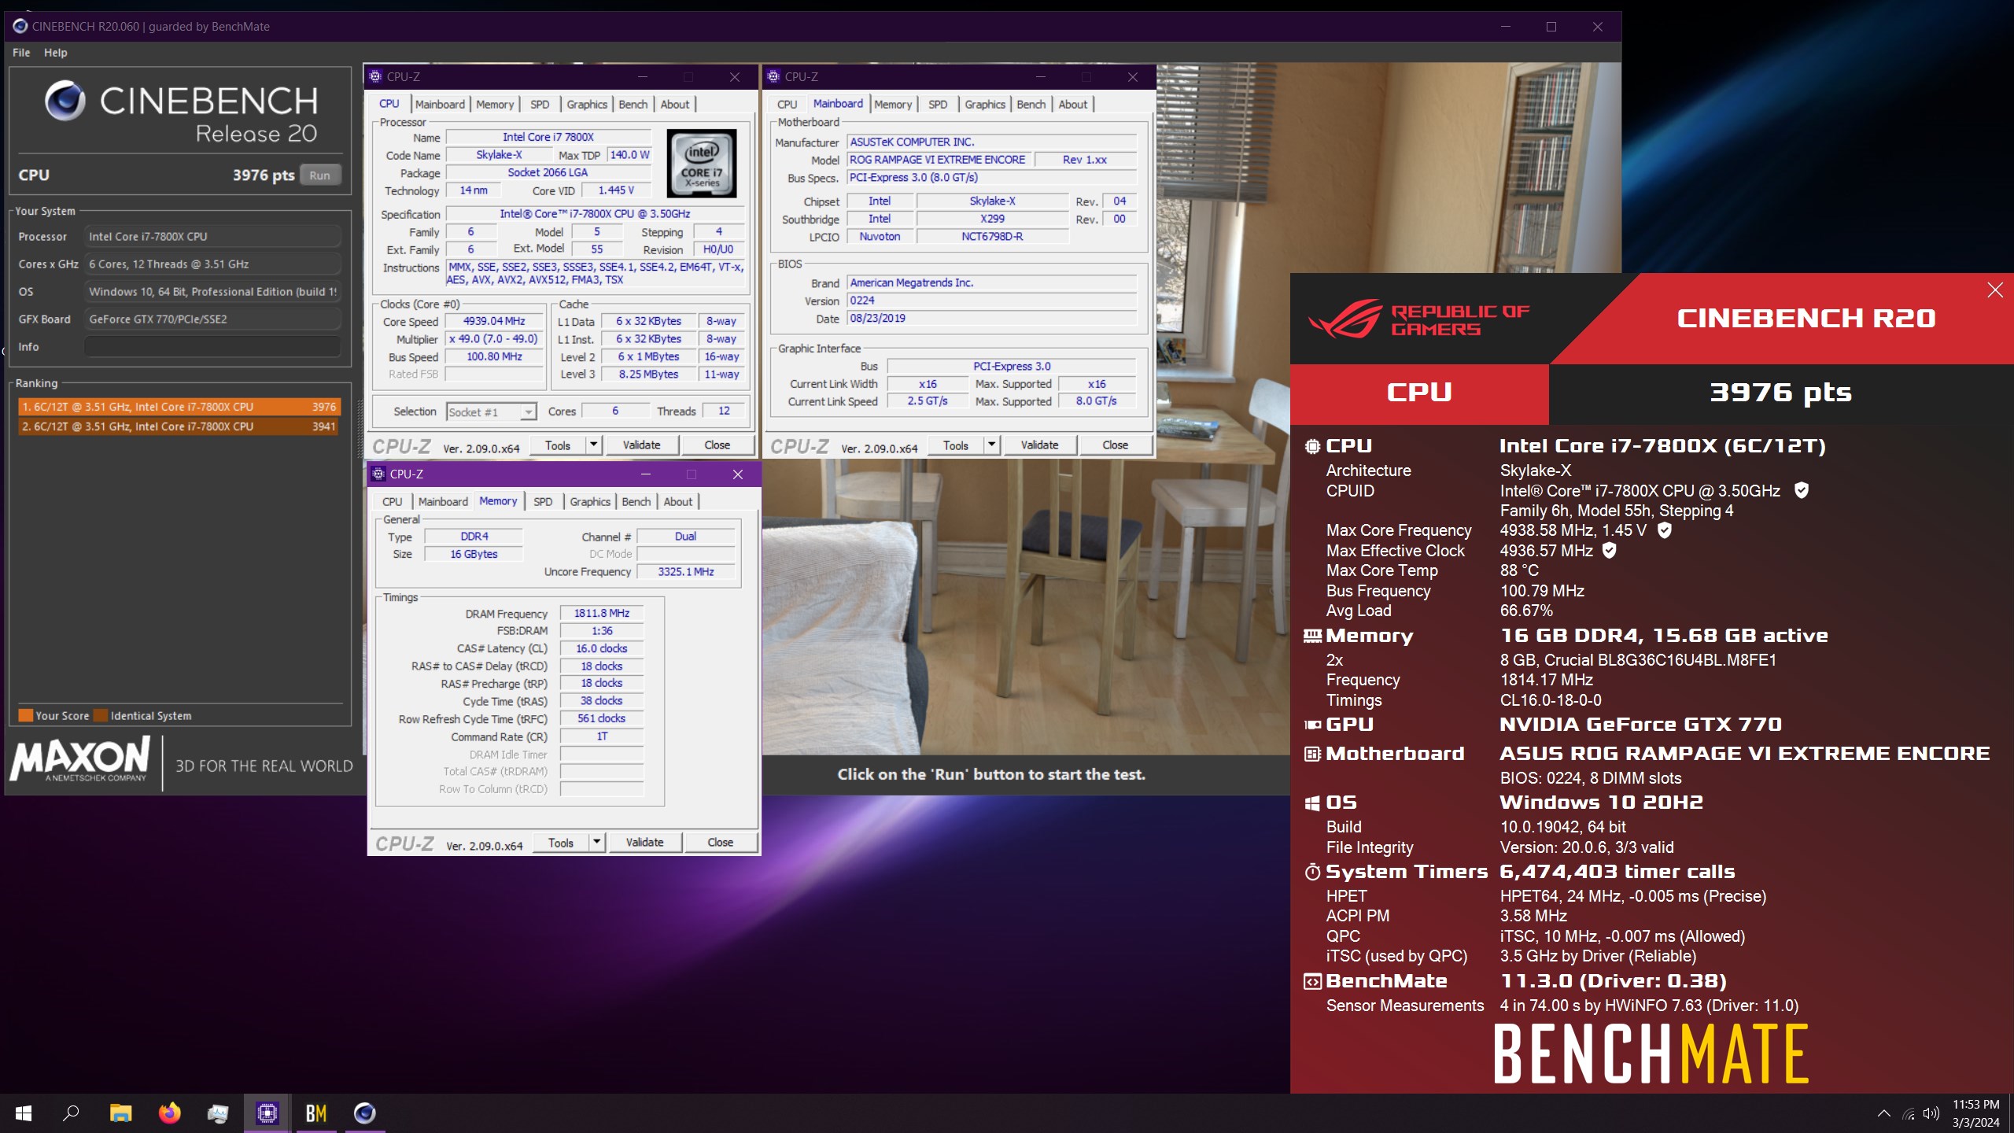Switch to the Cinebench taskbar icon
Image resolution: width=2014 pixels, height=1133 pixels.
(x=364, y=1113)
